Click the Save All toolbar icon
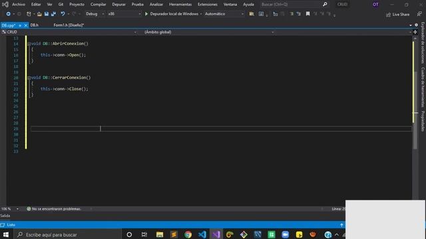This screenshot has width=426, height=239. (x=53, y=14)
